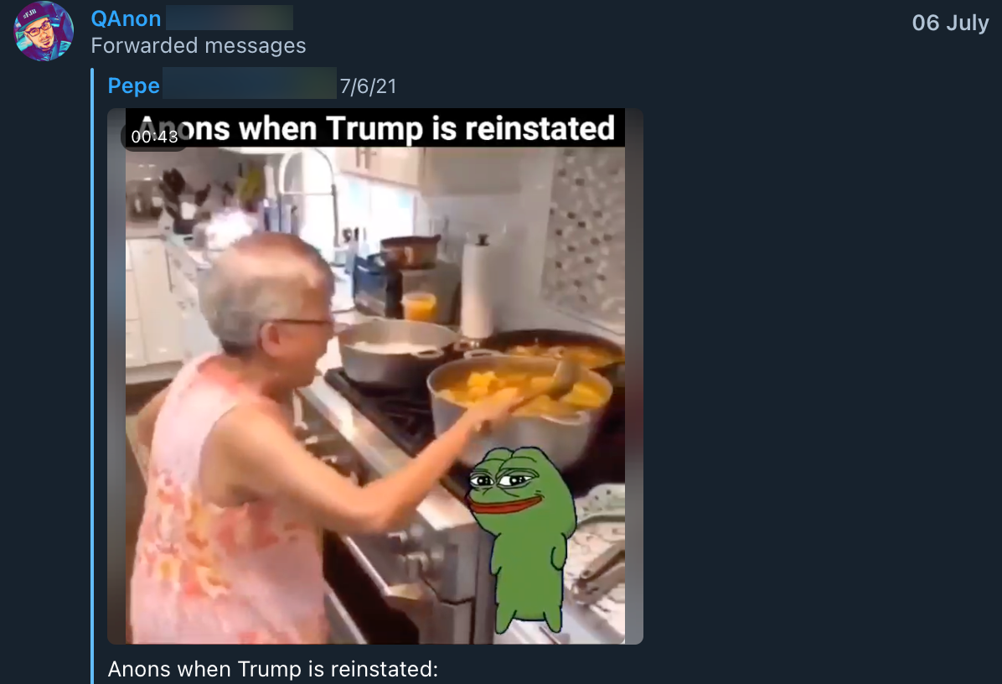Viewport: 1002px width, 684px height.
Task: Click the glass of orange juice in video
Action: 419,306
